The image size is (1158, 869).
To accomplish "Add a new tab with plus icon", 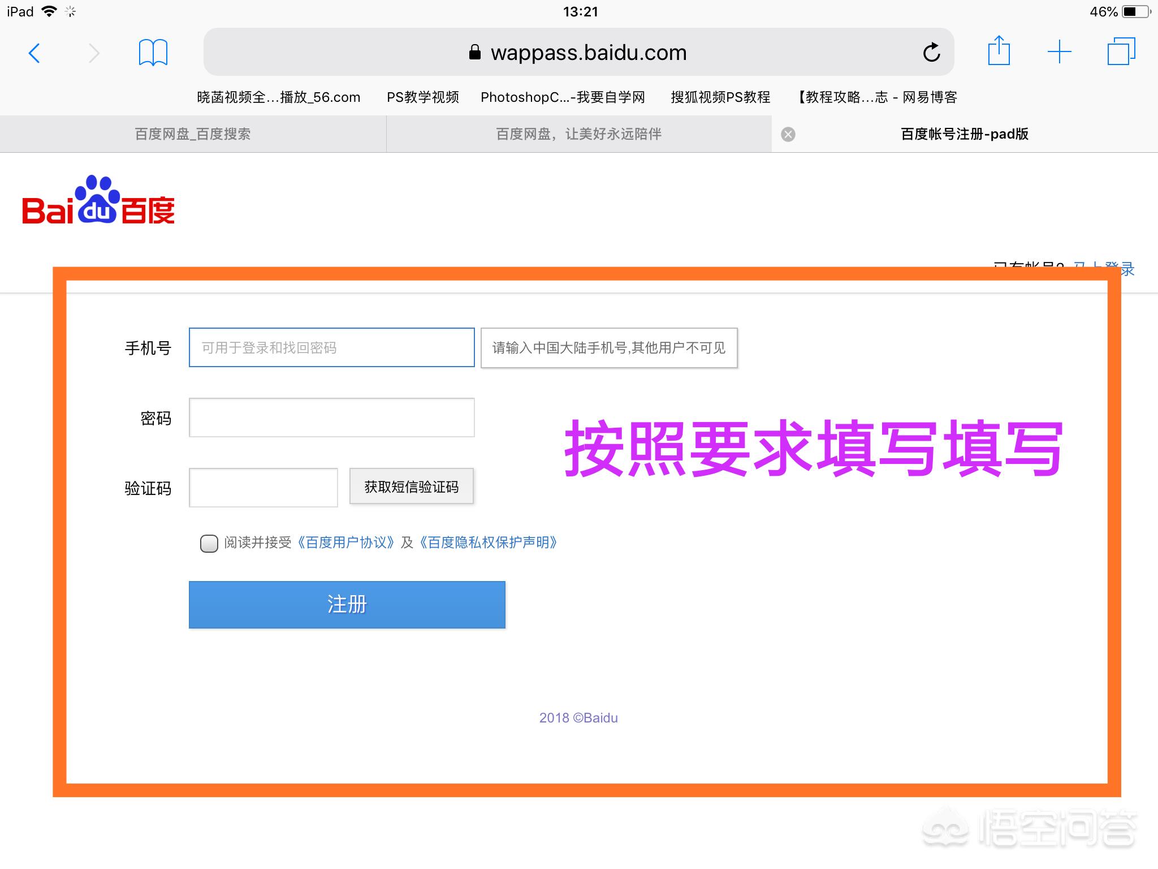I will click(1059, 52).
